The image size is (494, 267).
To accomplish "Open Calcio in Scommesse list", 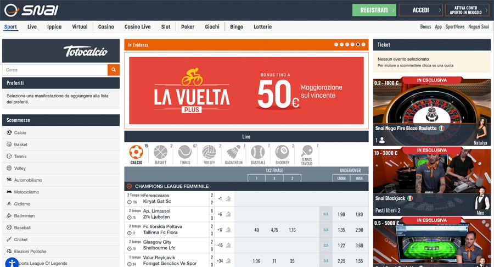I will [61, 133].
